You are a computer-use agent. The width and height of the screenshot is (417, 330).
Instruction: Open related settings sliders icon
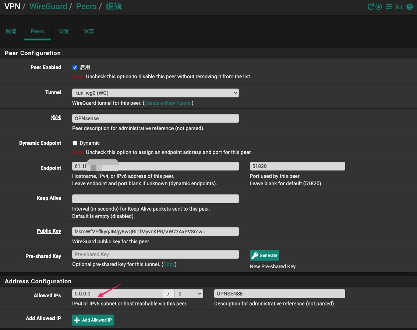coord(389,7)
